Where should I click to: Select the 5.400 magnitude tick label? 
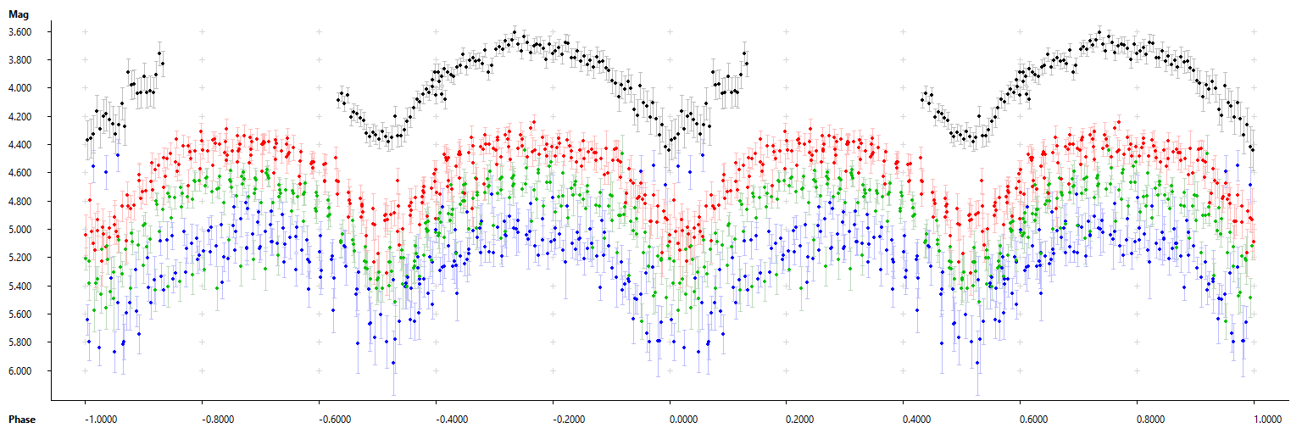coord(20,287)
